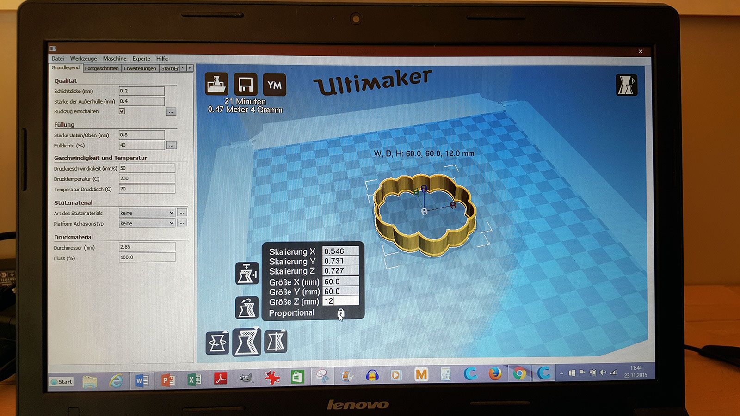Click the Stärke Unten/Oben field

[x=142, y=135]
